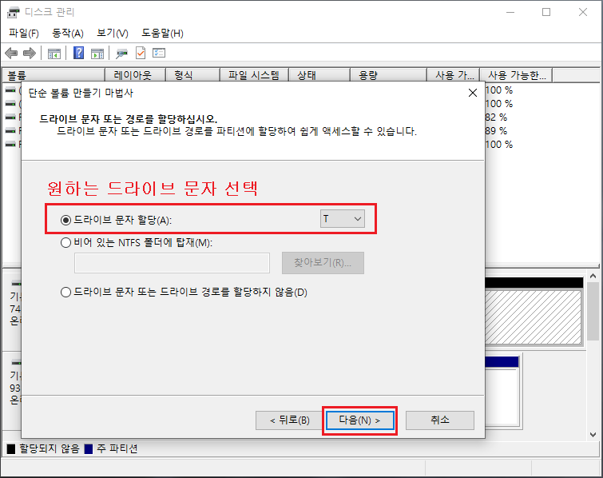Viewport: 603px width, 478px height.
Task: Click the hatched unallocated disk partition block
Action: tap(534, 317)
